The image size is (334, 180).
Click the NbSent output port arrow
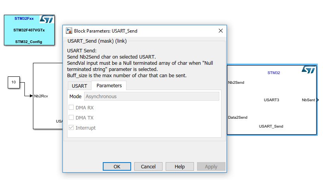(x=318, y=100)
